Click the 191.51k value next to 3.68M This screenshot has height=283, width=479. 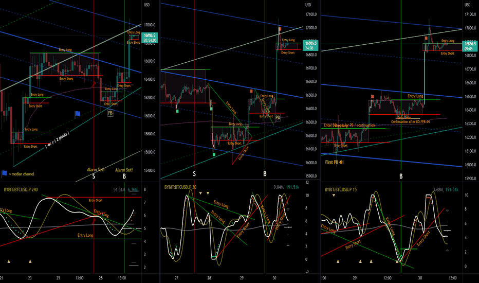[452, 190]
